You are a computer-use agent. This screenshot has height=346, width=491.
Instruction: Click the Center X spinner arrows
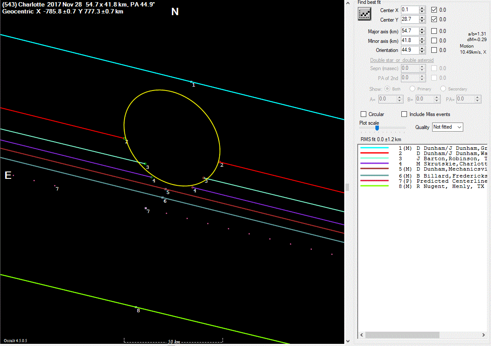pos(422,10)
